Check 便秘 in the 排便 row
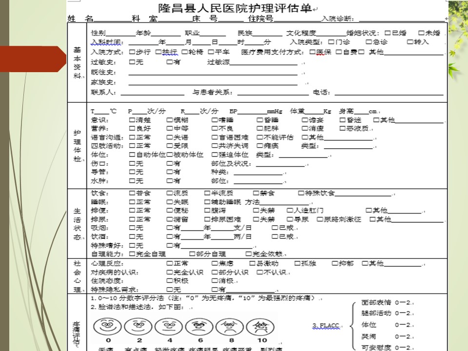Viewport: 468px width, 351px height. (169, 211)
